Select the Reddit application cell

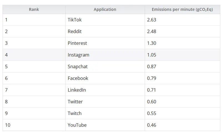(x=75, y=32)
